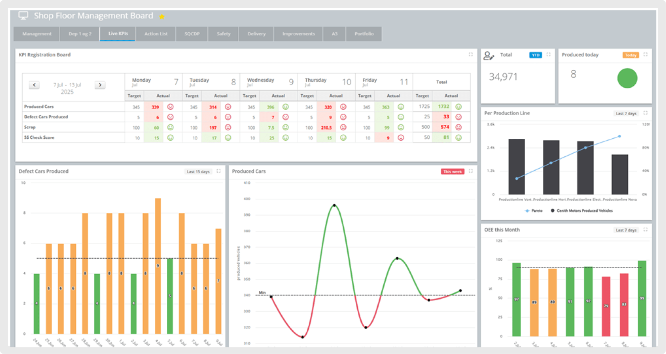Screen dimensions: 666x354
Task: Expand the OEE this Month widget
Action: (x=645, y=230)
